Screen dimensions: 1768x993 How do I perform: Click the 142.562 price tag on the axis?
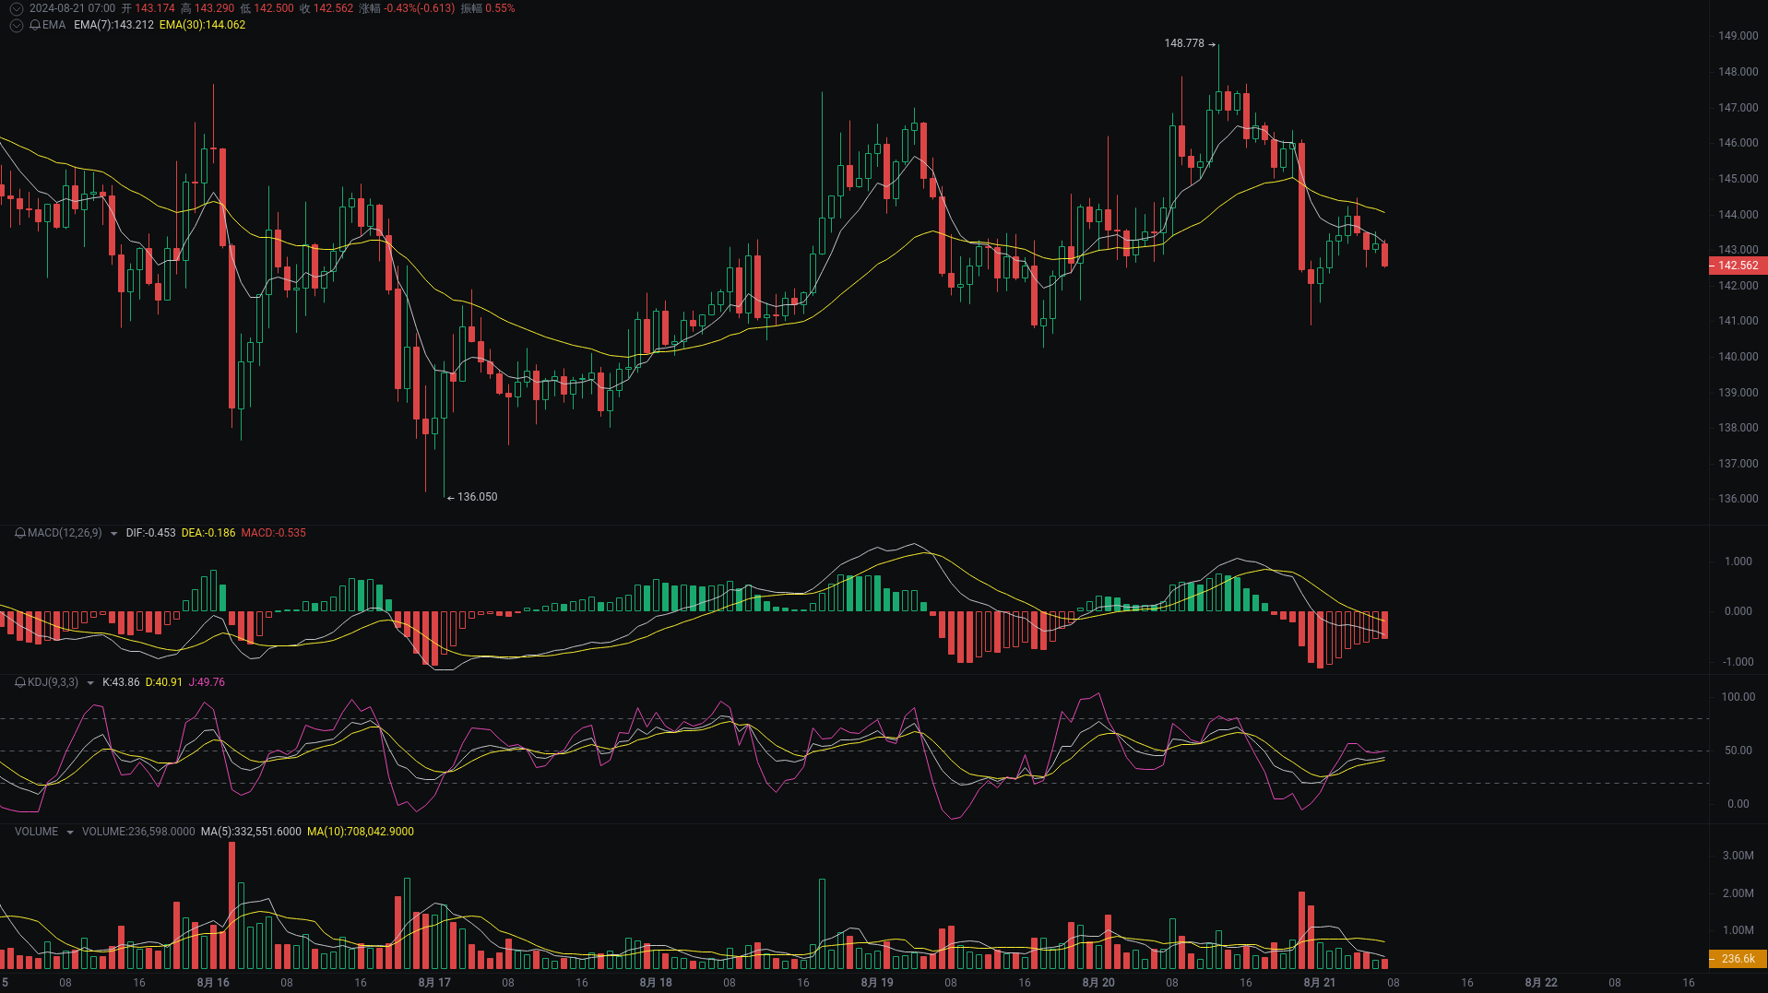pyautogui.click(x=1738, y=266)
